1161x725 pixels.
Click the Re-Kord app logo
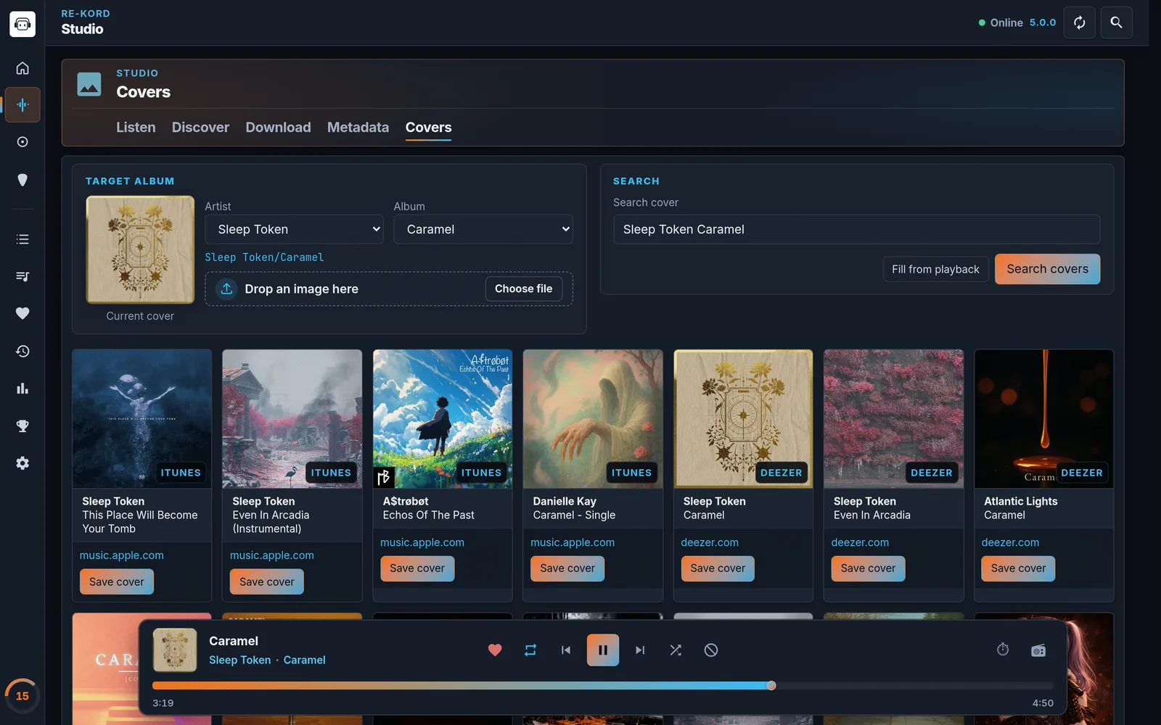[x=22, y=24]
